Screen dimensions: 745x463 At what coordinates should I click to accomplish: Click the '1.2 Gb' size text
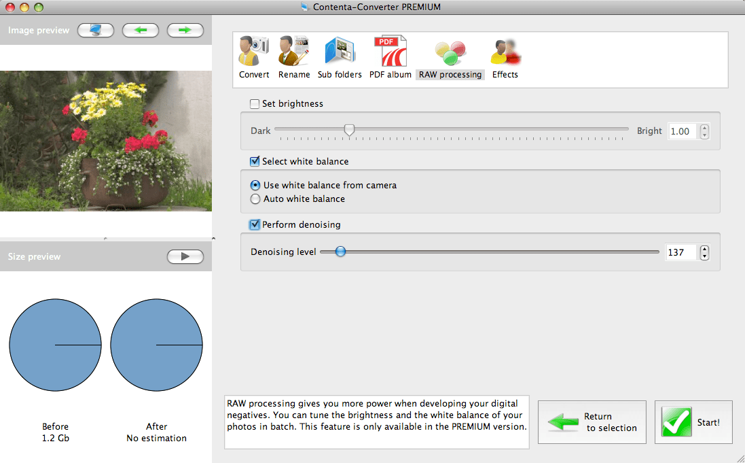tap(55, 439)
